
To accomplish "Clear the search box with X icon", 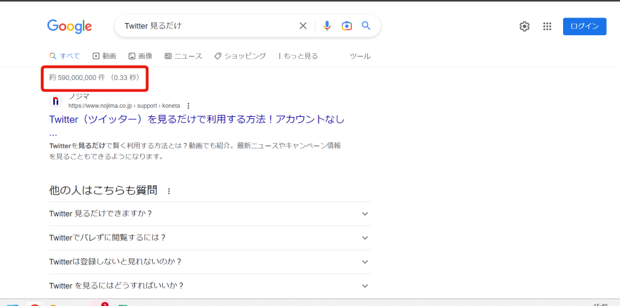I will pyautogui.click(x=303, y=25).
